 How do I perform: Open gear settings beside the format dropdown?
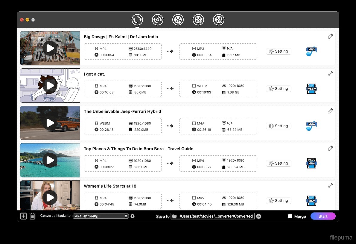(133, 216)
